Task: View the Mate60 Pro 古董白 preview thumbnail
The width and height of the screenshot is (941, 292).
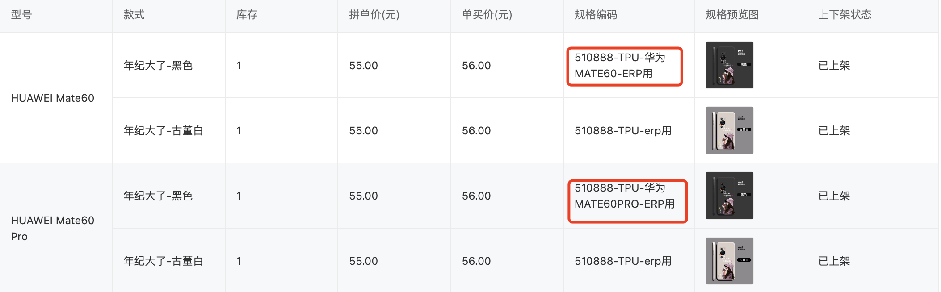Action: [x=729, y=261]
